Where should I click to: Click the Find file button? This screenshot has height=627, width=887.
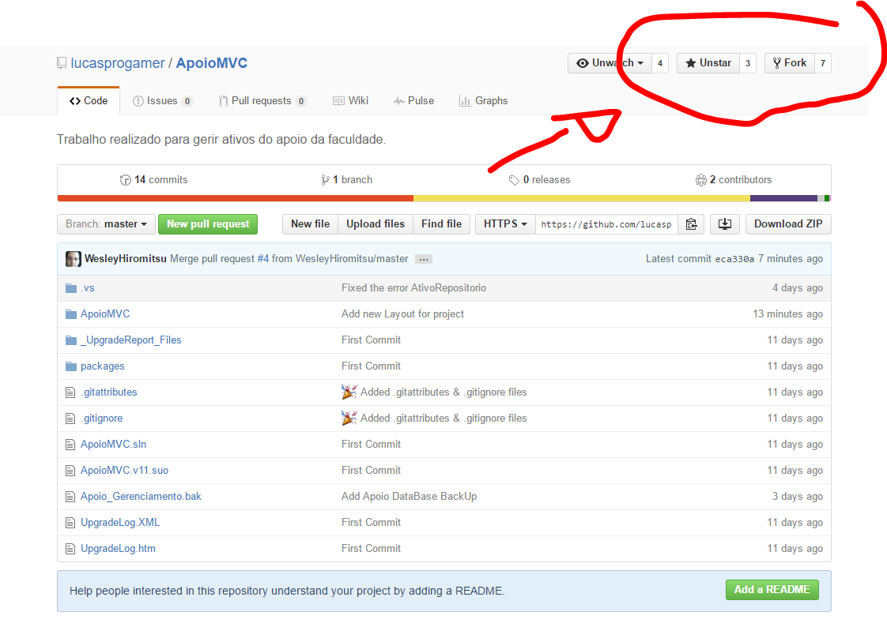(441, 224)
